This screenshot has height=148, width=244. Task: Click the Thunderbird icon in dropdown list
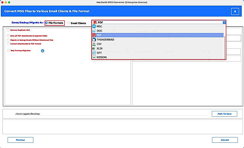[x=94, y=40]
